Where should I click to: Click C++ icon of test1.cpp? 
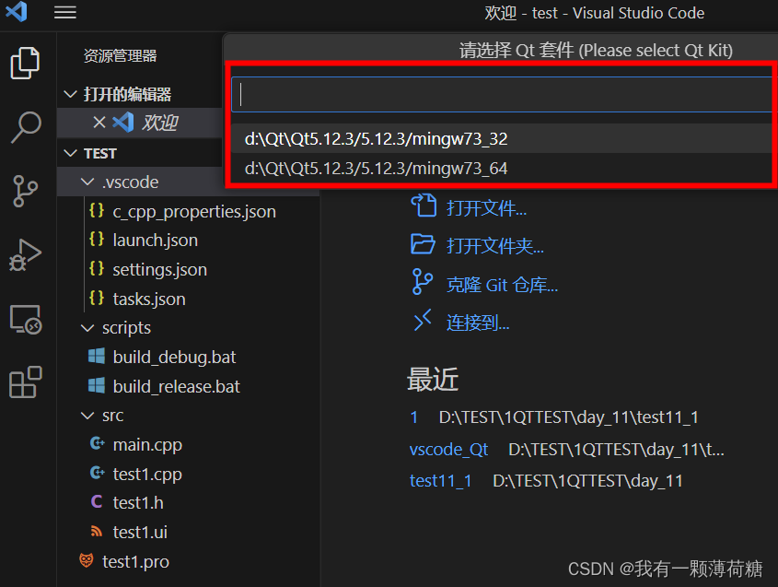click(98, 473)
